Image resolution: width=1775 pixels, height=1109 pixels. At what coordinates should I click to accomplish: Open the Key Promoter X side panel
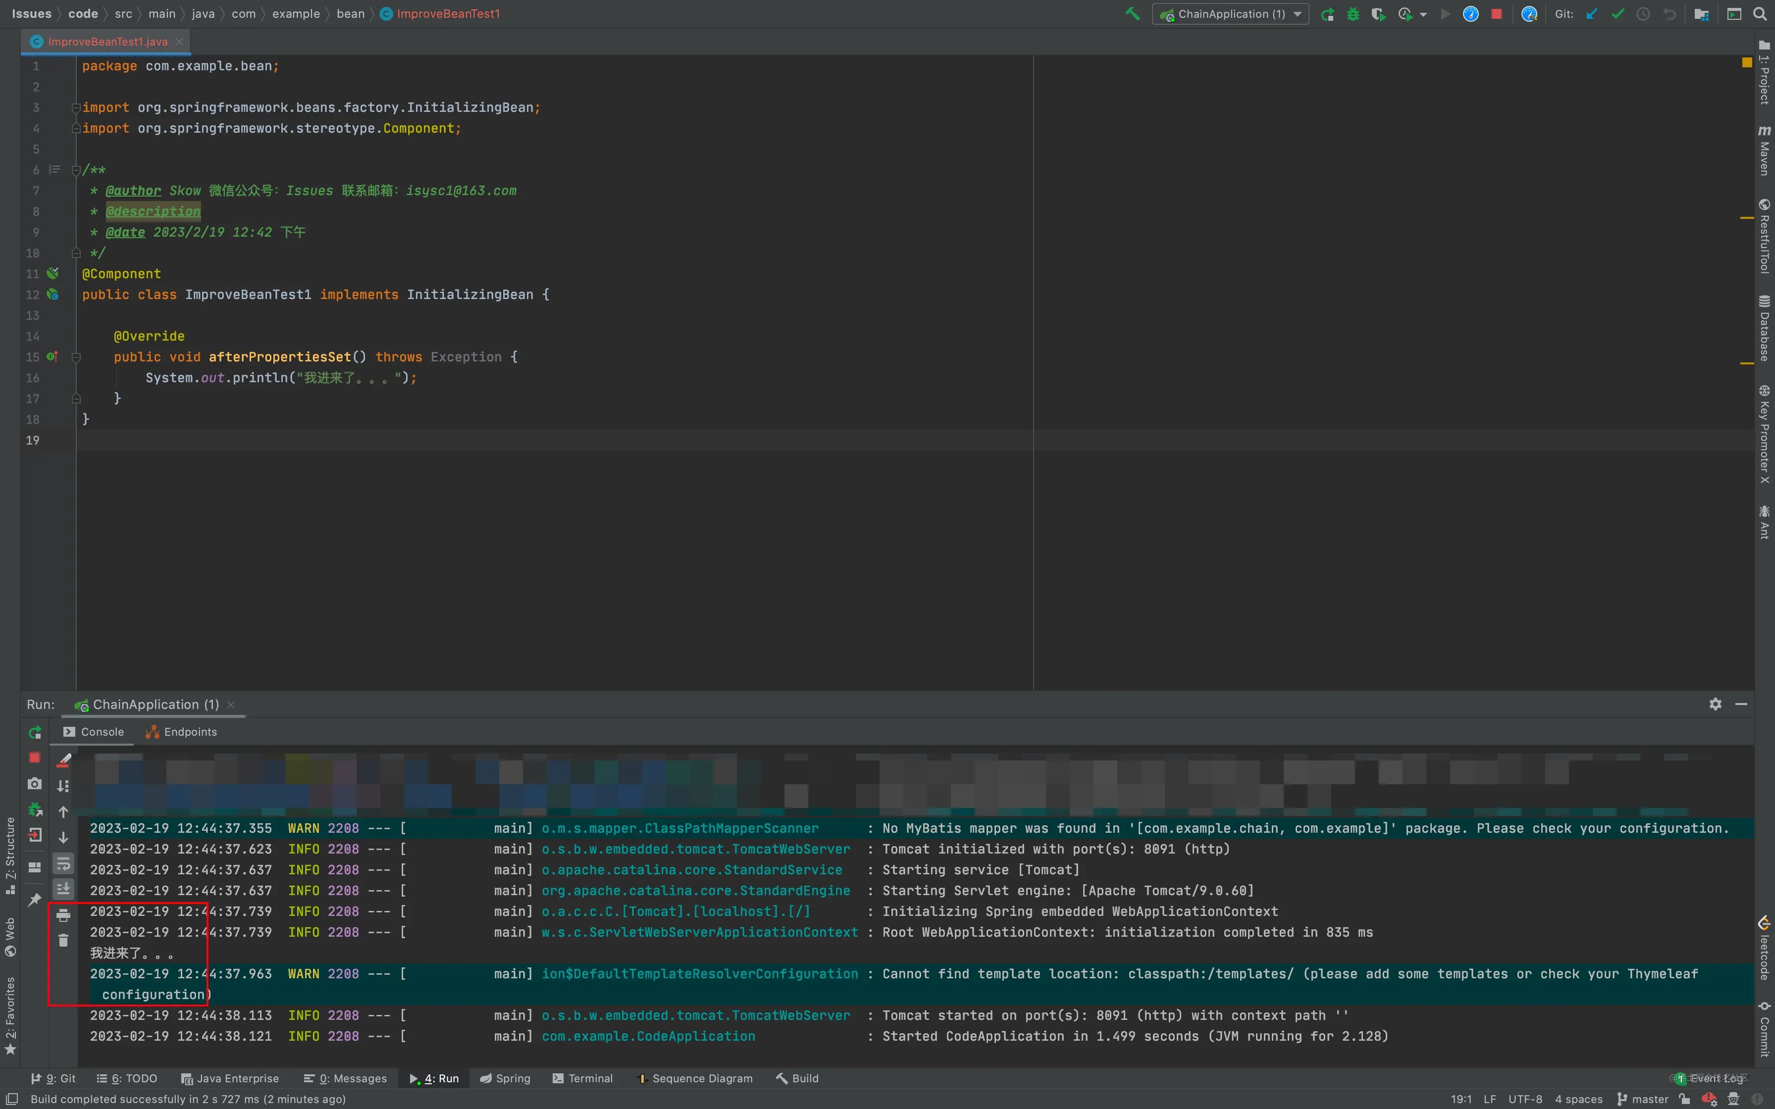pyautogui.click(x=1764, y=434)
